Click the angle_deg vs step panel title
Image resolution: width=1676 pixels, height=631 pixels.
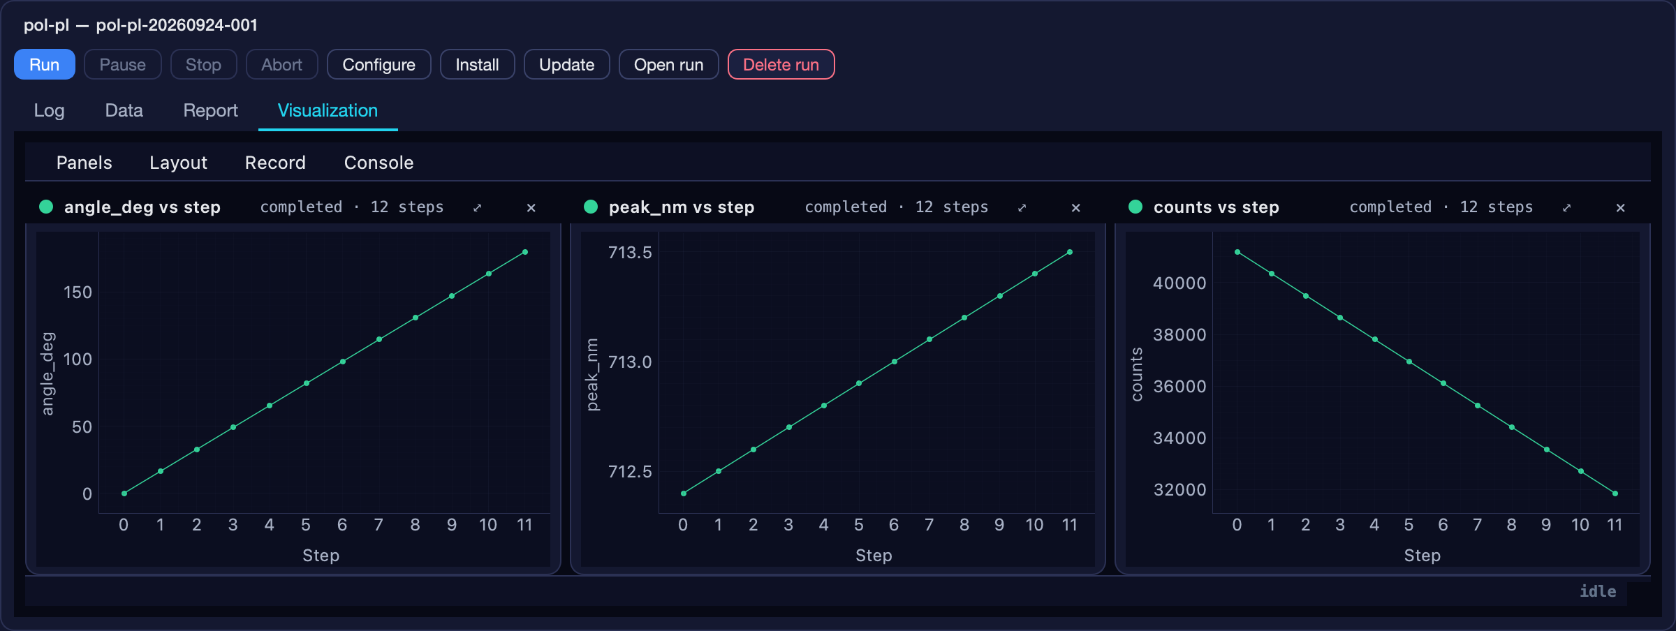[x=142, y=207]
